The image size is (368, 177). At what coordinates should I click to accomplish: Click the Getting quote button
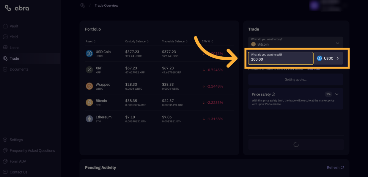[x=296, y=79]
